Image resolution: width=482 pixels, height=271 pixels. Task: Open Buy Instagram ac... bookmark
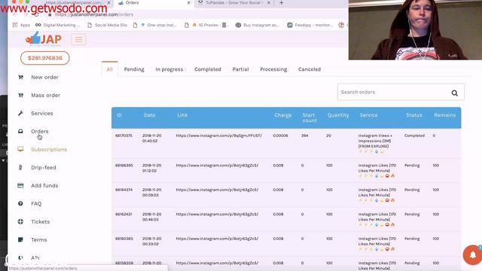257,25
